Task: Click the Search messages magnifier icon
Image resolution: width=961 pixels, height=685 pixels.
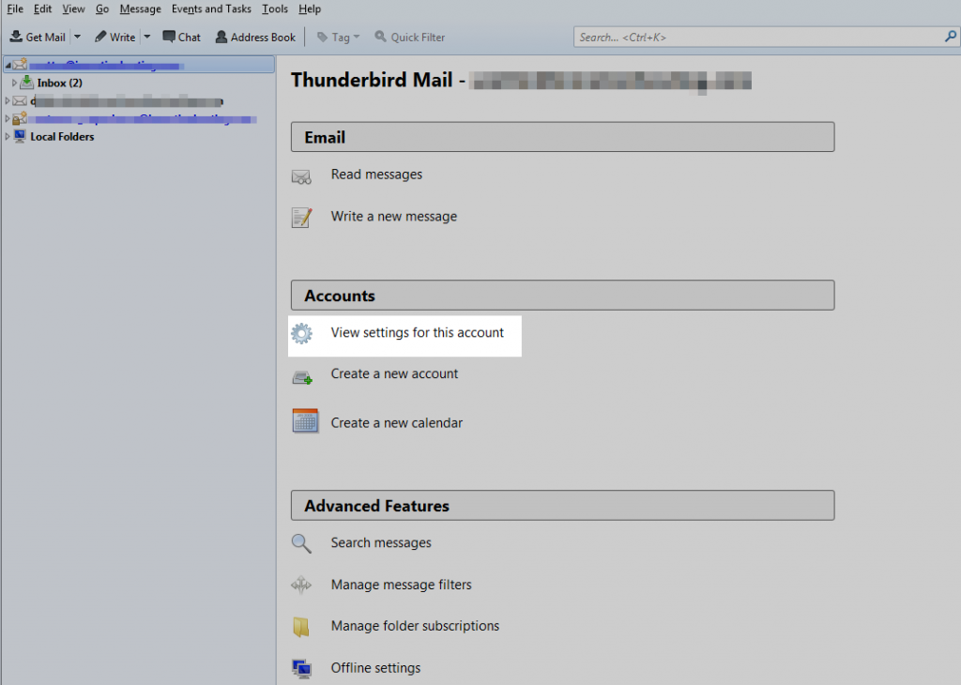Action: 301,543
